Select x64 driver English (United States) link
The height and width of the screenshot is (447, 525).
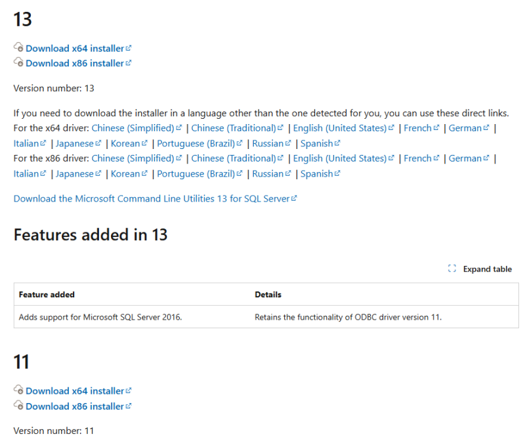point(339,128)
